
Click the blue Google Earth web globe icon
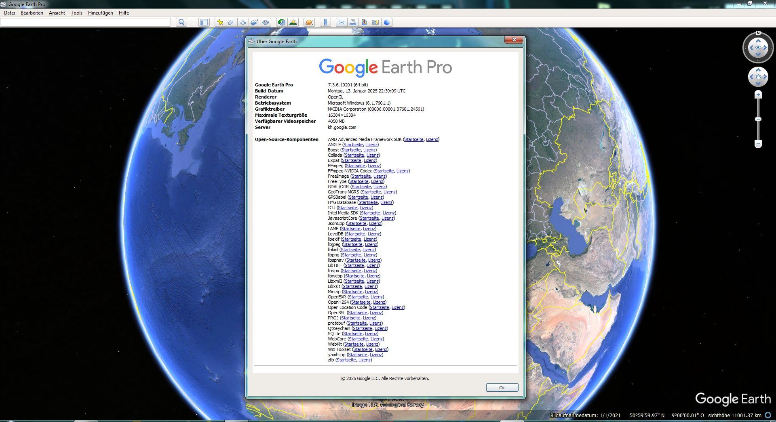387,22
